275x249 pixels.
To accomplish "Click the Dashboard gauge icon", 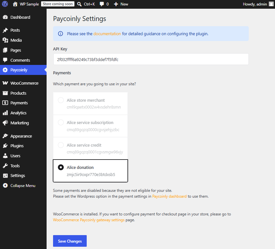I will (5, 17).
